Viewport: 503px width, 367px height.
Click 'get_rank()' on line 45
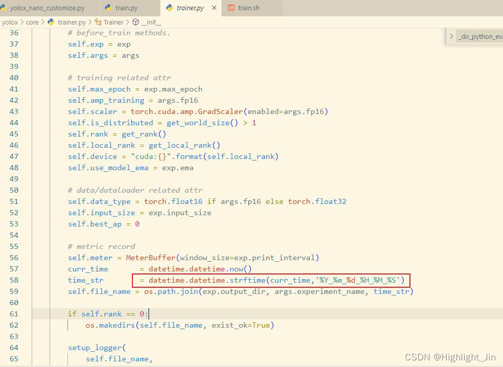pyautogui.click(x=144, y=134)
